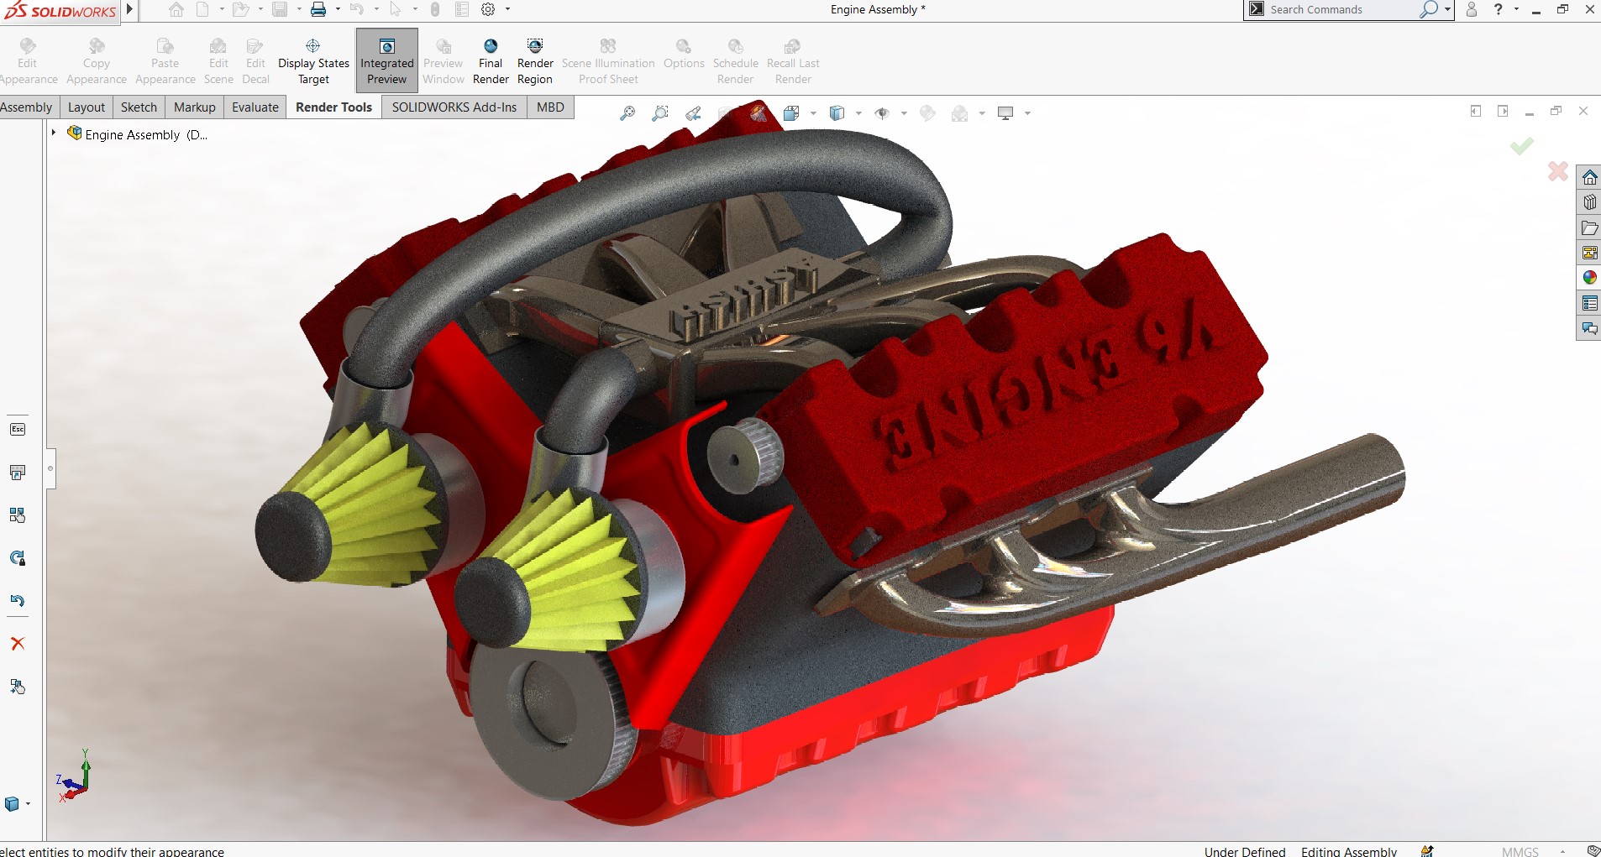Start a Render Region

coord(535,61)
